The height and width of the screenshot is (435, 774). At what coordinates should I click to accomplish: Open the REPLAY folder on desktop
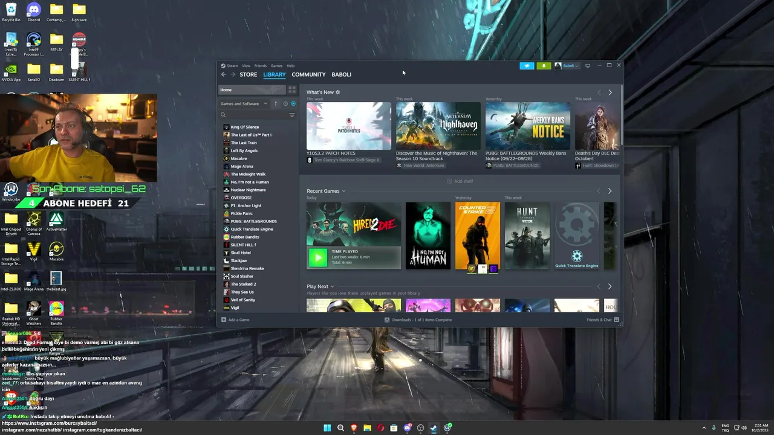[x=56, y=42]
